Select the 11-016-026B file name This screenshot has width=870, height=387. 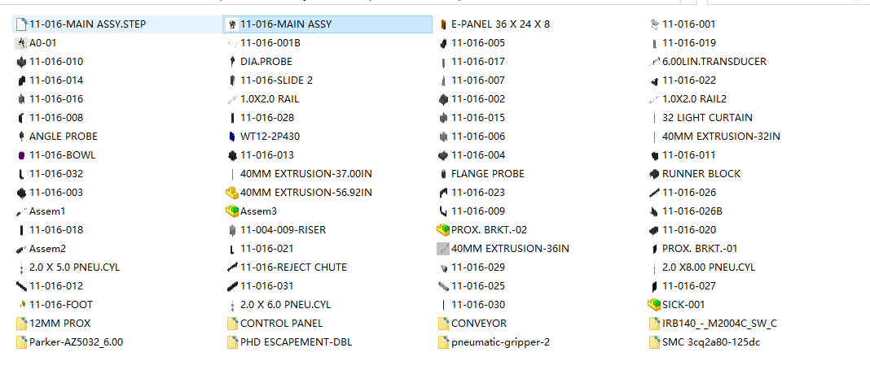tap(692, 211)
